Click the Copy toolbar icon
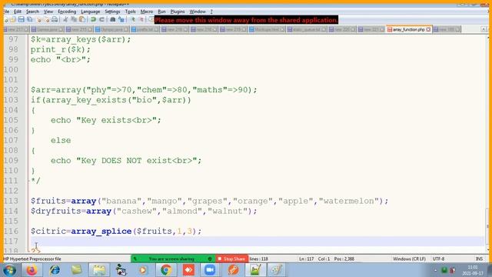Screen dimensions: 492x277 pyautogui.click(x=74, y=20)
